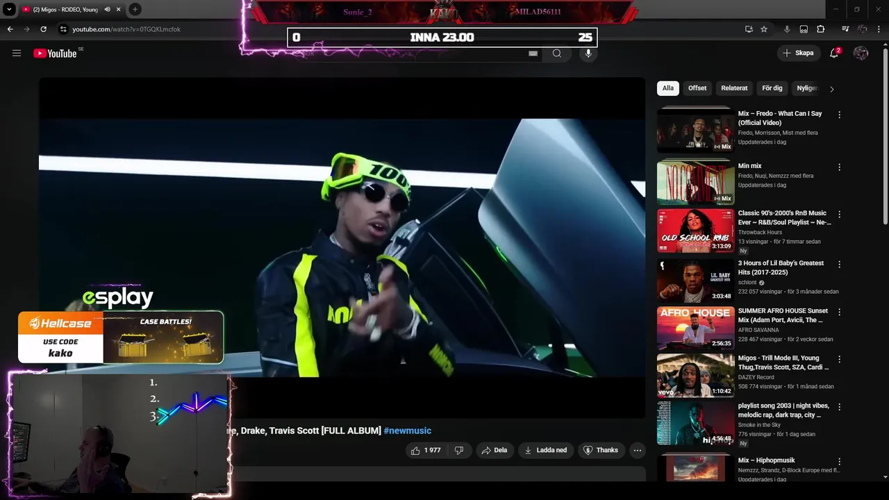Open options menu for Min mix

(x=839, y=167)
